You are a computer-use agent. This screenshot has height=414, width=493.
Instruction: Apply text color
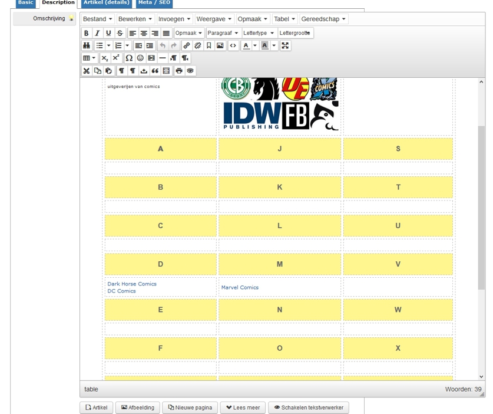tap(246, 45)
